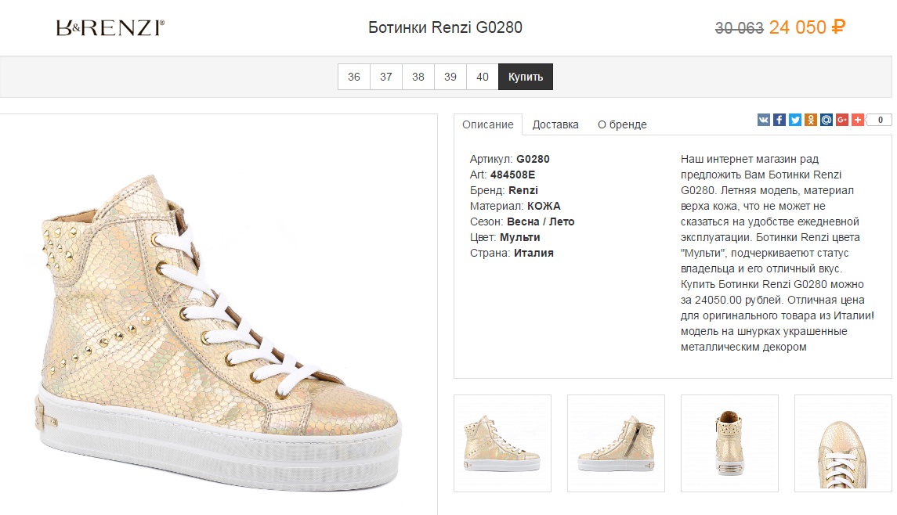Share via Mail.ru @ icon
897x515 pixels.
pyautogui.click(x=826, y=120)
